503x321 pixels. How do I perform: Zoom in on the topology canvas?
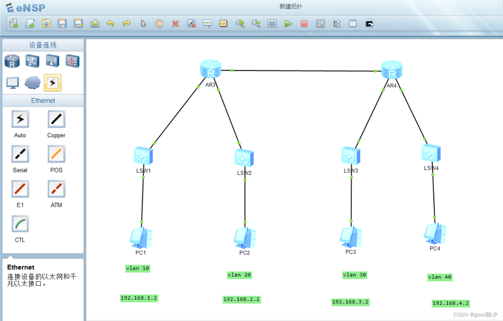(240, 23)
